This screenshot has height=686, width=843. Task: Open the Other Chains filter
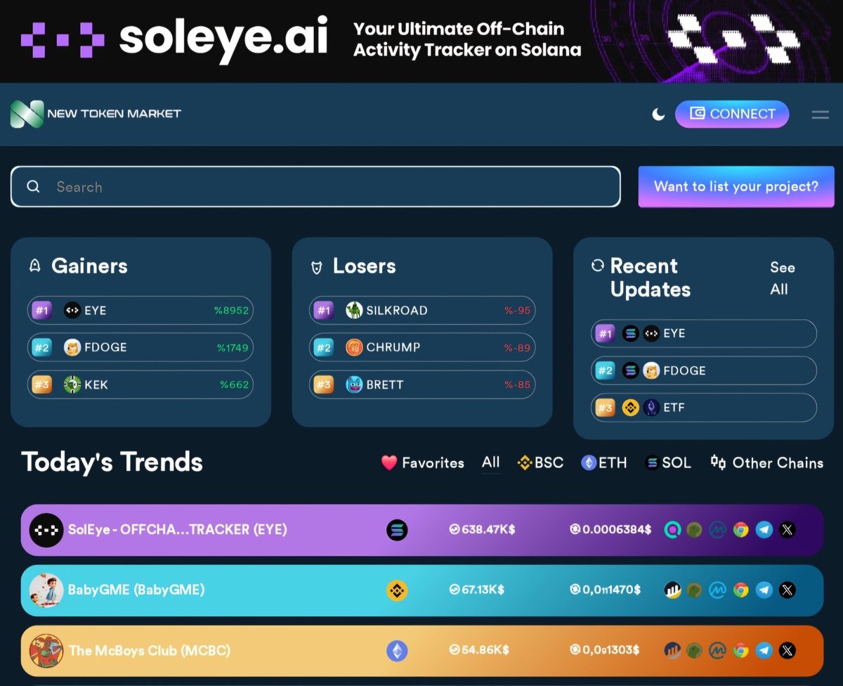[766, 462]
